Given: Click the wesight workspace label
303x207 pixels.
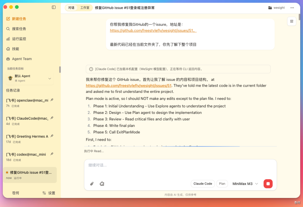Looking at the screenshot, I should pyautogui.click(x=279, y=8).
